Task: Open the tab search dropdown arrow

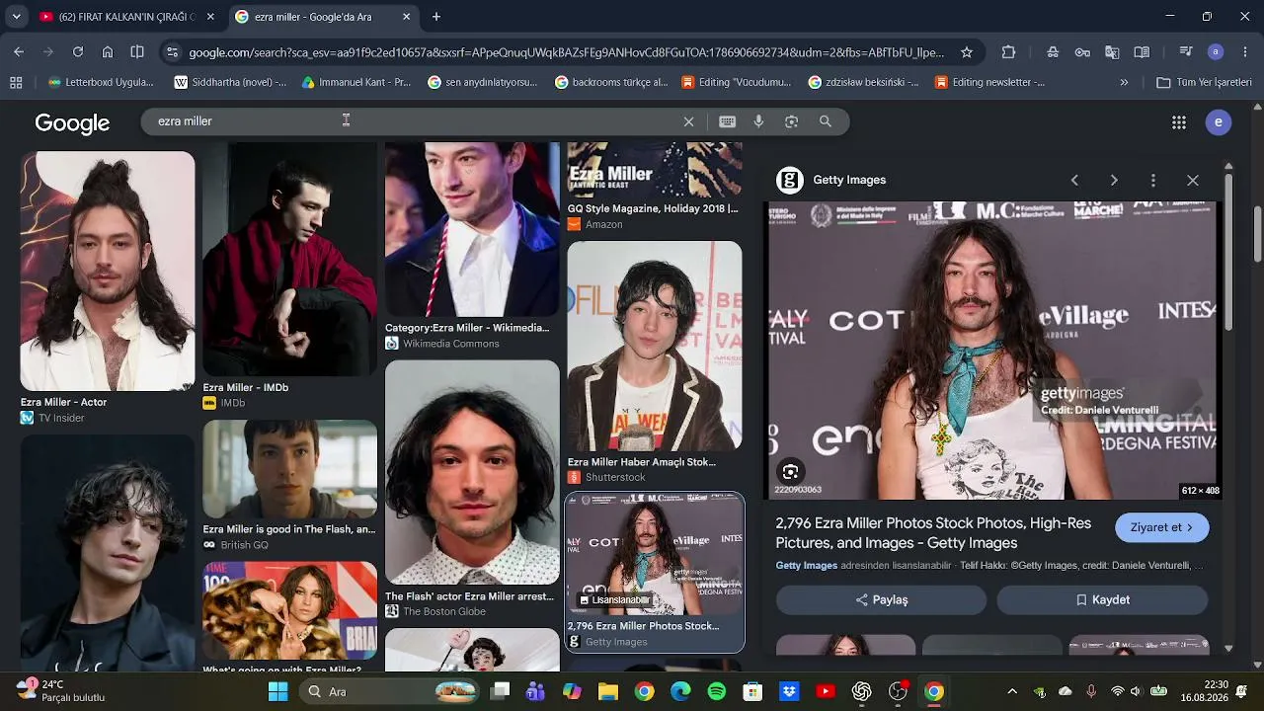Action: click(x=16, y=17)
